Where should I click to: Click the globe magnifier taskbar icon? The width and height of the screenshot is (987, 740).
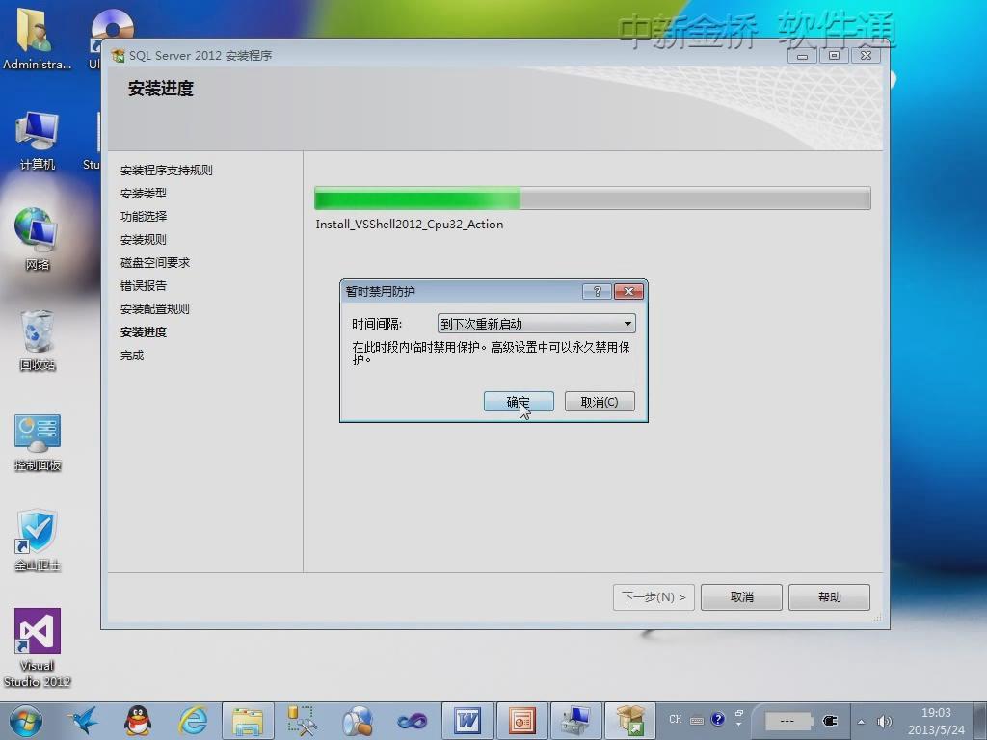(x=357, y=721)
